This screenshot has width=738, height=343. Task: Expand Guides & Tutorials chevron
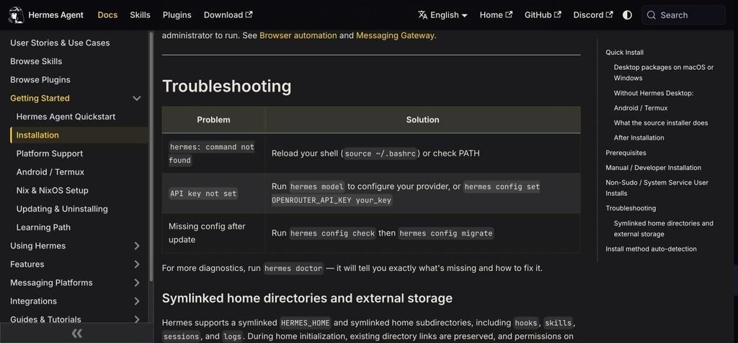click(136, 319)
